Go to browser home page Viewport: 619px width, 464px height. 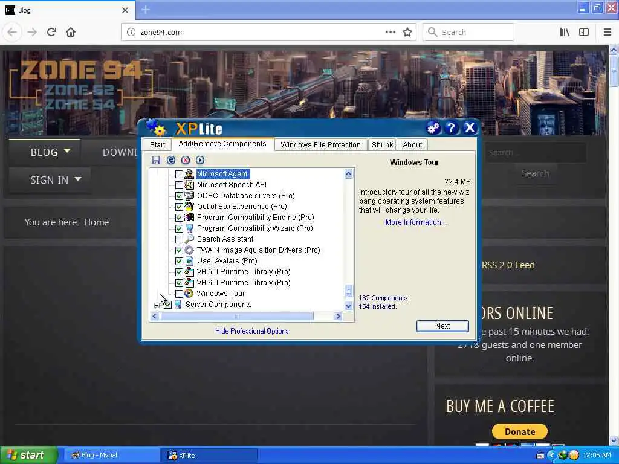tap(71, 32)
